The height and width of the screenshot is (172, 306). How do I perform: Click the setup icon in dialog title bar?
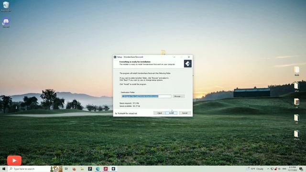[115, 57]
